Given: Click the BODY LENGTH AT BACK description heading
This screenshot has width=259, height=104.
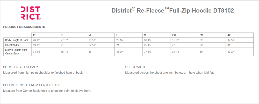Looking at the screenshot, I should click(x=21, y=67).
